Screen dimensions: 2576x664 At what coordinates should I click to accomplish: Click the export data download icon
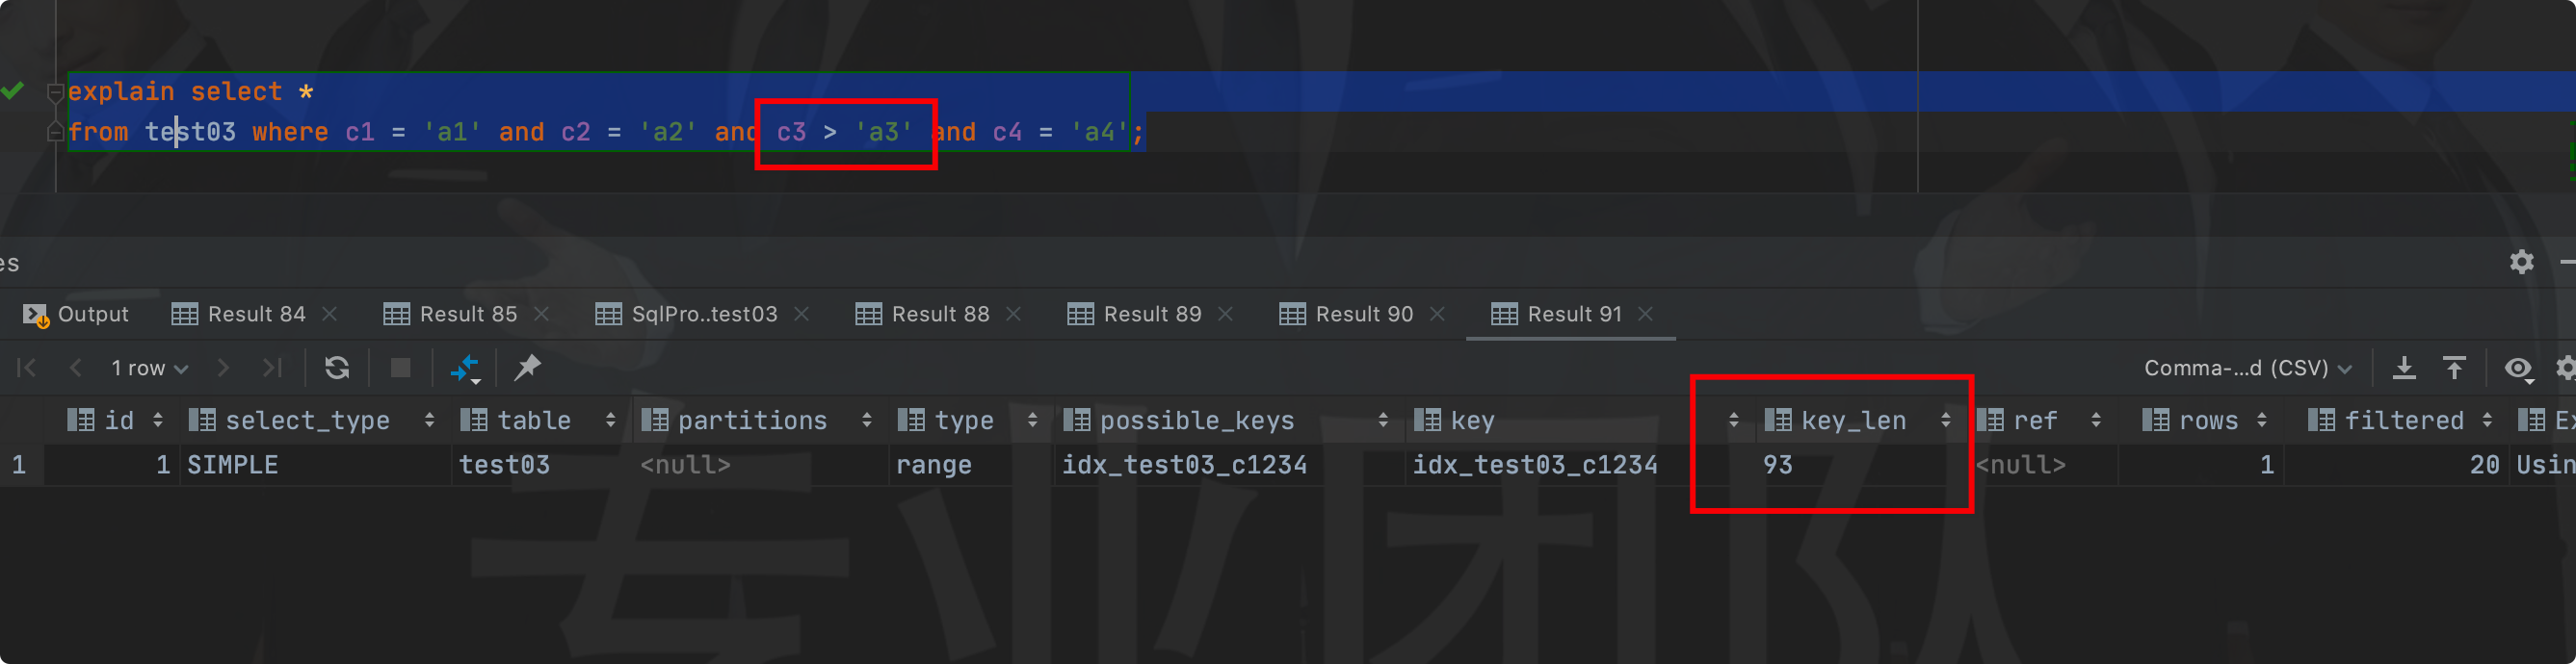(x=2404, y=369)
